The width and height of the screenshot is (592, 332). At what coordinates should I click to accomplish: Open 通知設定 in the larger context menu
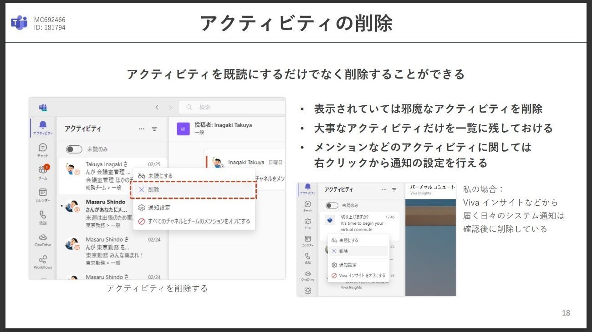point(194,208)
